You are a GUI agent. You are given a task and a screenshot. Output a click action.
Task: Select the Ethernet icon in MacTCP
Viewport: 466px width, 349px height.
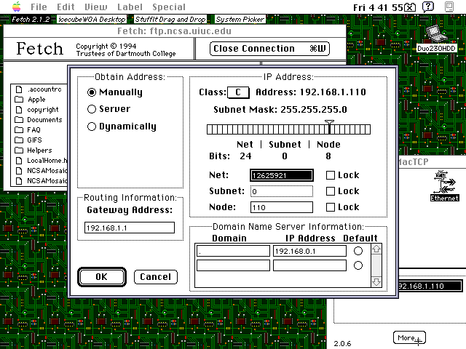443,182
